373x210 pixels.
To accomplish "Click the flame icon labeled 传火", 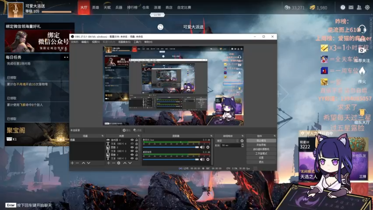I will coord(362,71).
